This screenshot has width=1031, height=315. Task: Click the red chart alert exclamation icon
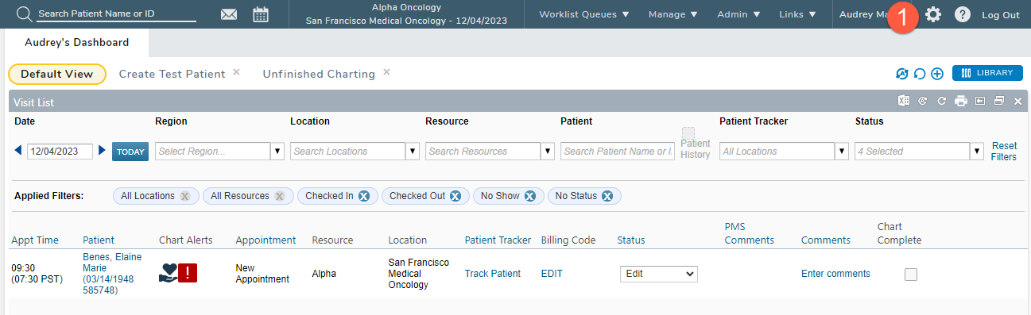click(x=188, y=273)
